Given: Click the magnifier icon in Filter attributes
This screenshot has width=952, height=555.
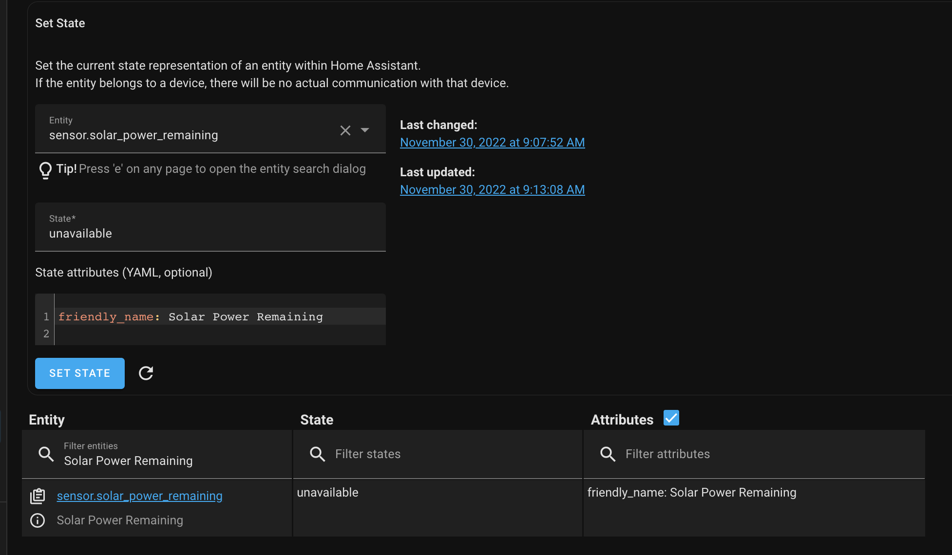Looking at the screenshot, I should pos(608,454).
